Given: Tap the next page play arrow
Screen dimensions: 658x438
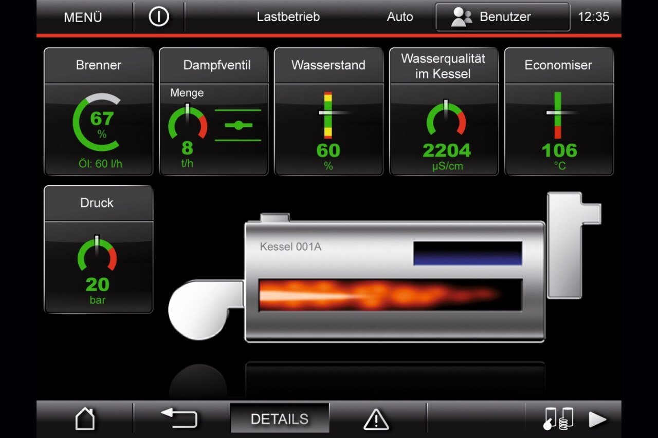Looking at the screenshot, I should 597,419.
